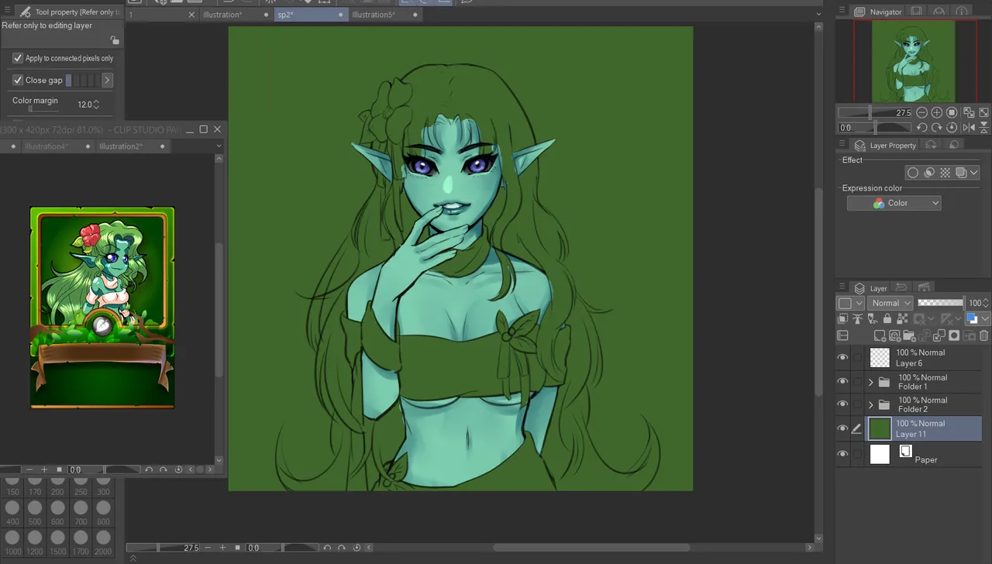Hide Folder 1 visibility
This screenshot has height=564, width=992.
coord(842,381)
